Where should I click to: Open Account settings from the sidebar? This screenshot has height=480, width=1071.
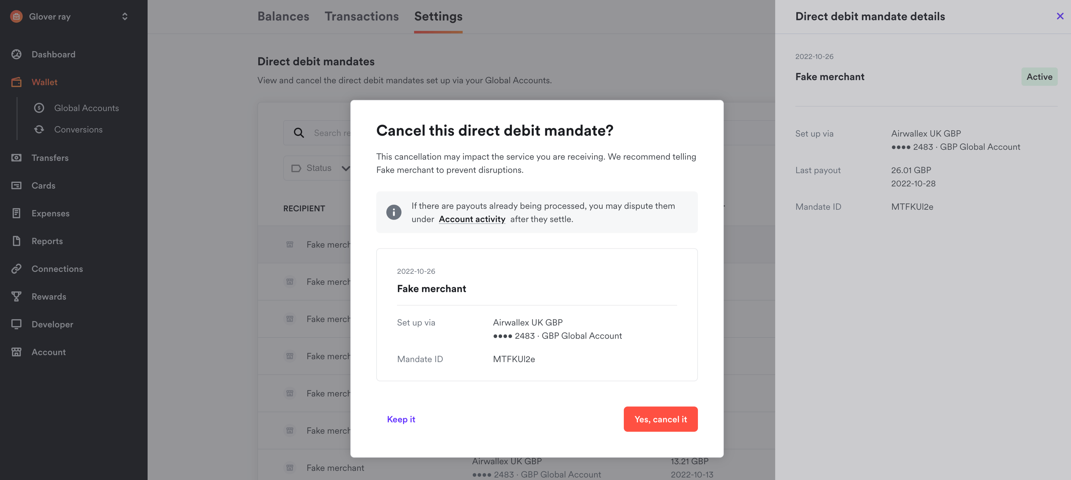[x=17, y=352]
